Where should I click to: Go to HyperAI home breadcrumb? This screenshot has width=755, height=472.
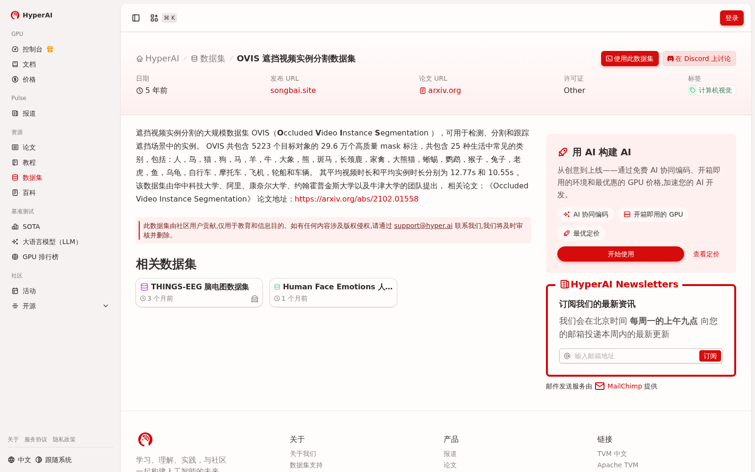coord(158,59)
